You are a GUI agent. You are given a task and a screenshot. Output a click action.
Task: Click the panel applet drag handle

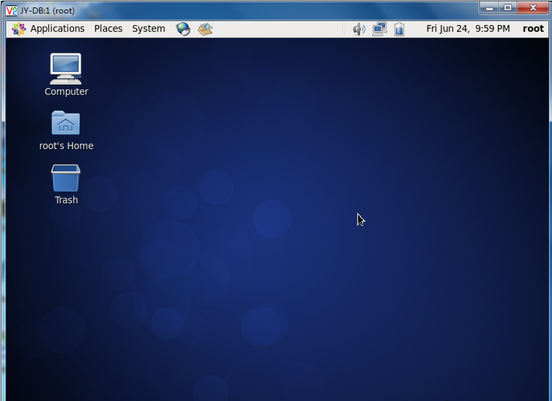click(343, 29)
